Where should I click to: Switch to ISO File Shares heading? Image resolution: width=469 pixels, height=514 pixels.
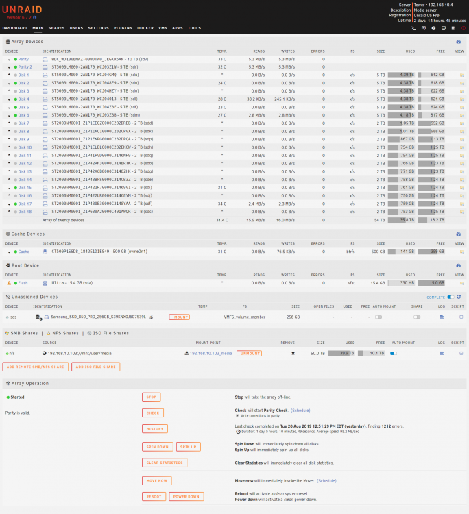pyautogui.click(x=108, y=333)
